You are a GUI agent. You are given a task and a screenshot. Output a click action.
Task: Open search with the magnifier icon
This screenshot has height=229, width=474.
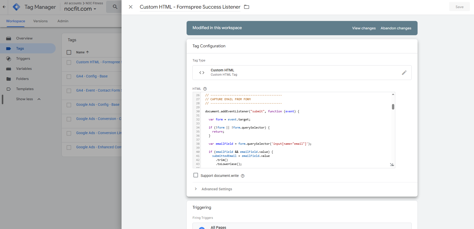(x=115, y=7)
